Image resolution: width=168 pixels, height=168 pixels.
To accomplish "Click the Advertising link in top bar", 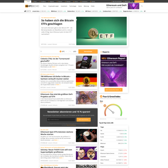I will [x=127, y=1].
